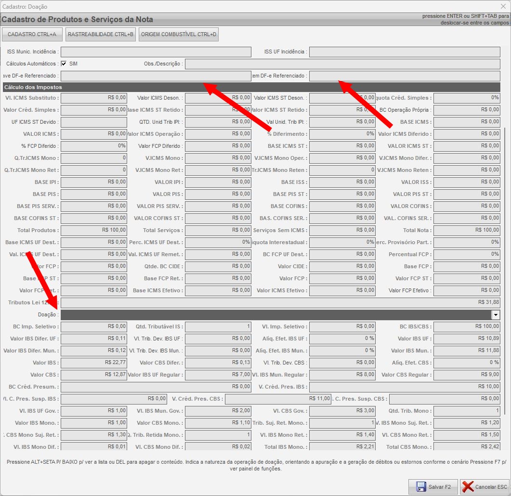Click the Total Produtos value field
Image resolution: width=511 pixels, height=496 pixels.
[x=94, y=230]
